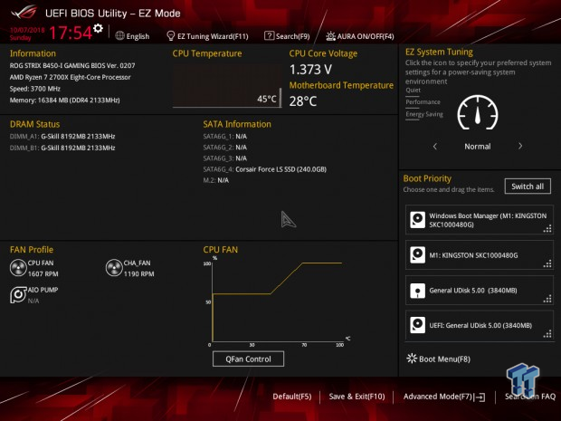Select previous tuning mode with left chevron
This screenshot has height=421, width=561.
tap(435, 146)
